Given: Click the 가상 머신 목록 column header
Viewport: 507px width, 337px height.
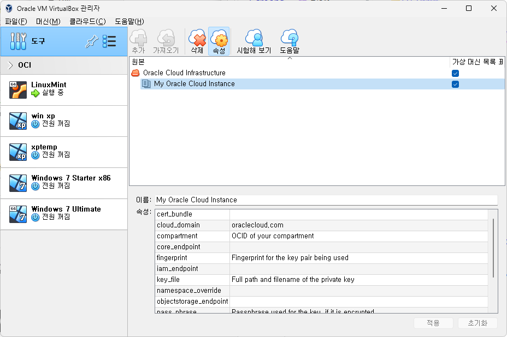Looking at the screenshot, I should coord(477,62).
